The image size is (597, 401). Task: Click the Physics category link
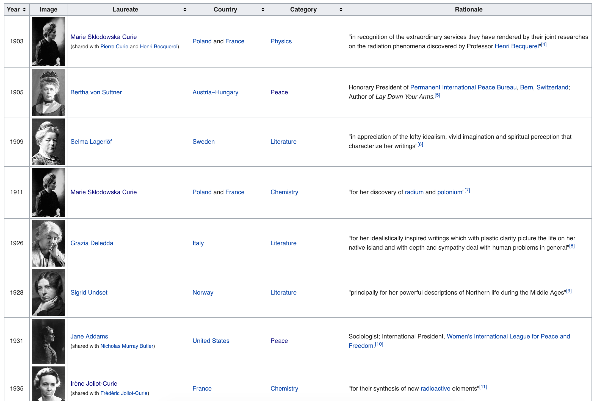(x=281, y=41)
